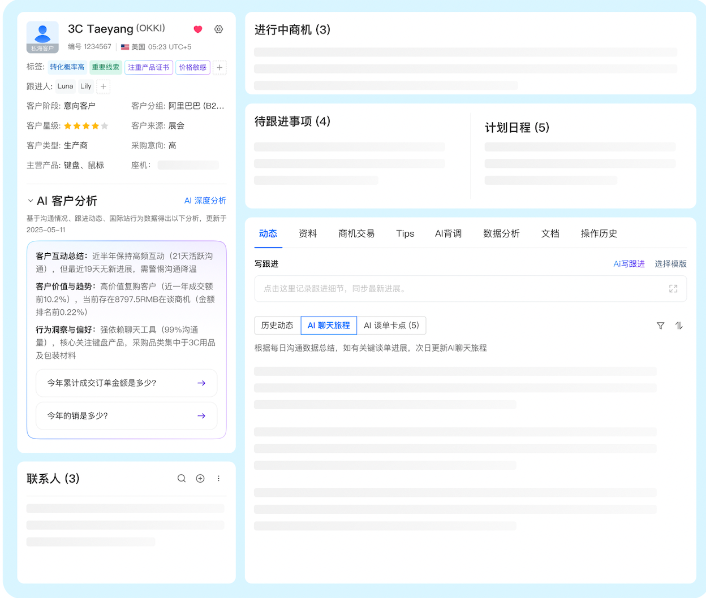The image size is (706, 598).
Task: Add a follower with plus icon
Action: (103, 86)
